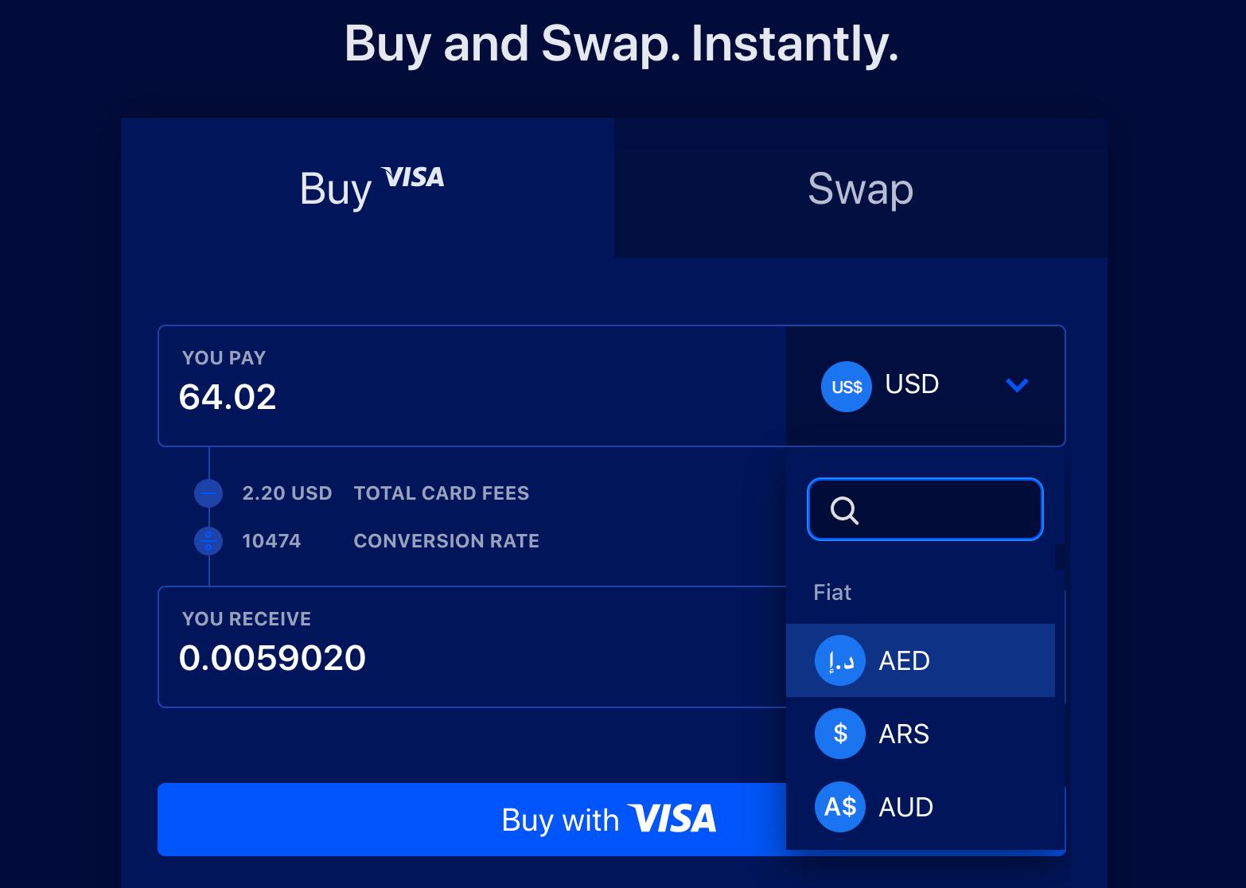This screenshot has width=1246, height=888.
Task: Click the You Receive amount field
Action: [x=472, y=647]
